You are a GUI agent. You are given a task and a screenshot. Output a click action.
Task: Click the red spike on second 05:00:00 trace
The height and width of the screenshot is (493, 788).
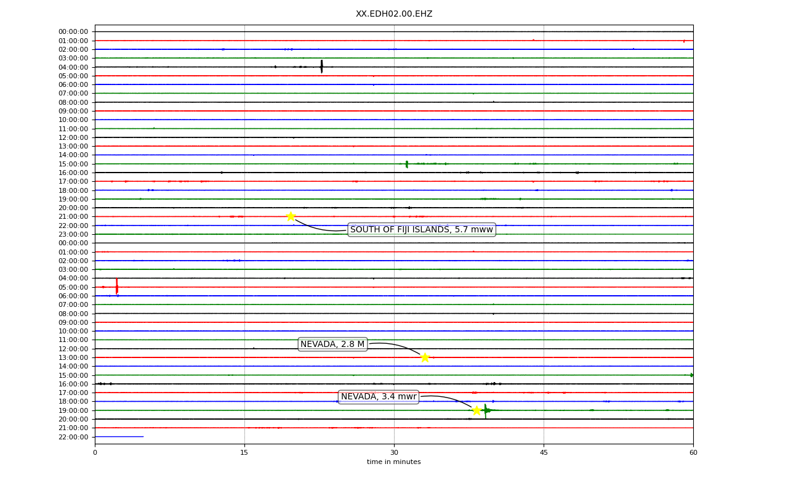click(x=116, y=286)
